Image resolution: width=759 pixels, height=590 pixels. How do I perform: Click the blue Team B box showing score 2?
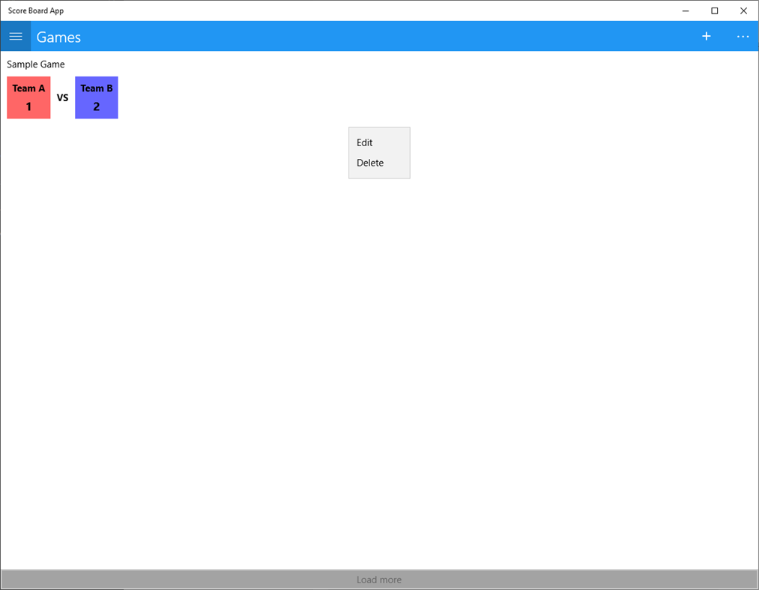pyautogui.click(x=96, y=97)
